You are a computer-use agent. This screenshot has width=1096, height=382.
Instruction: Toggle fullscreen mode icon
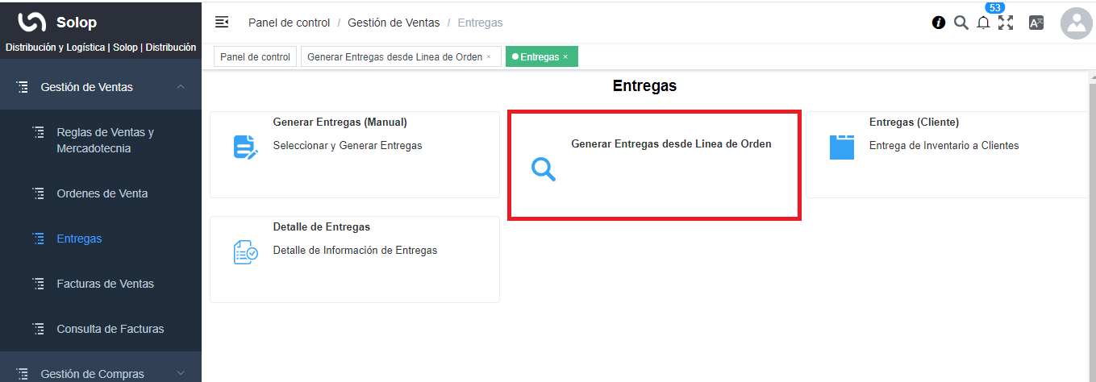pos(1006,23)
